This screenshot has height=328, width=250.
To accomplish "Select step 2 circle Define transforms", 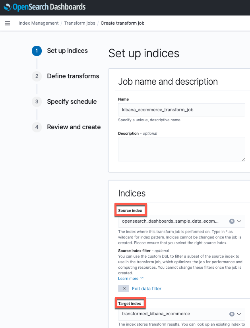I will 37,76.
